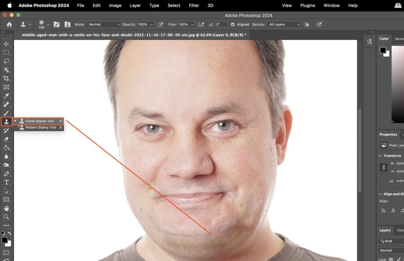Open the Sample All Layers dropdown
The height and width of the screenshot is (261, 404).
[x=283, y=24]
